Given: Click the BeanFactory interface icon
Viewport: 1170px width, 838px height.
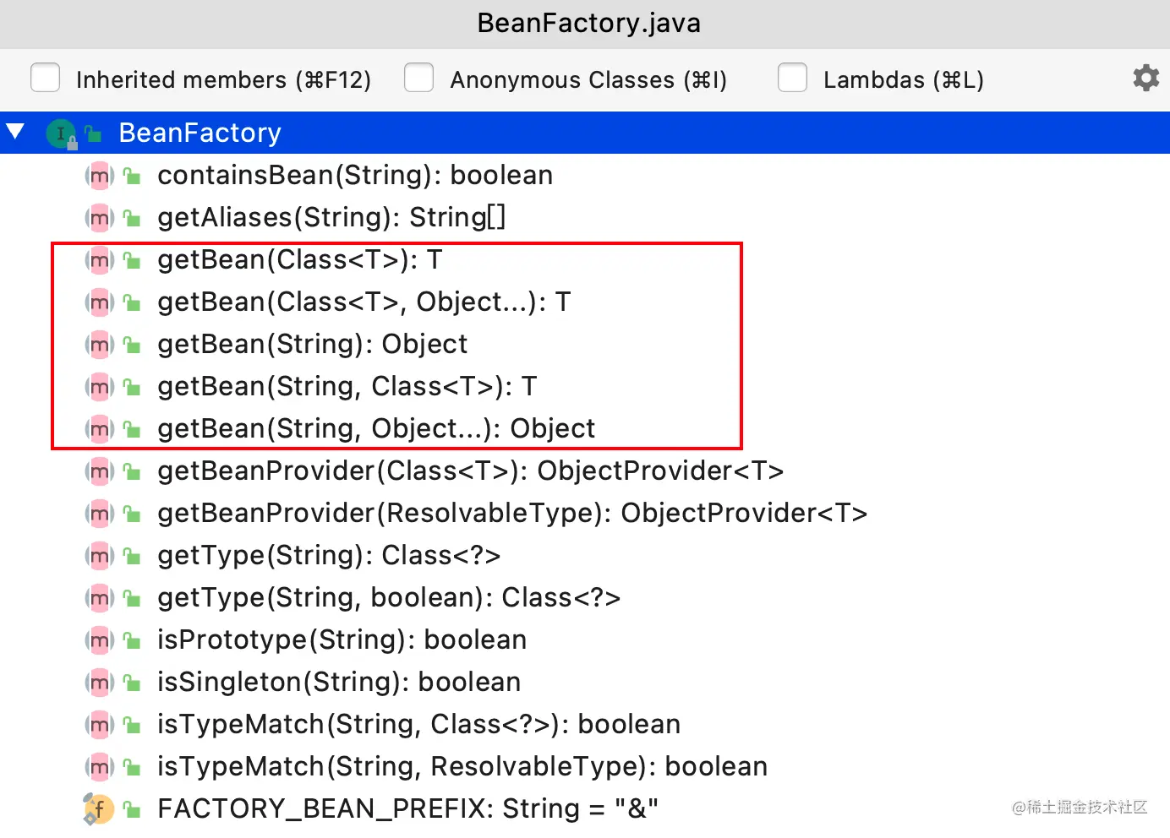Looking at the screenshot, I should pyautogui.click(x=61, y=133).
